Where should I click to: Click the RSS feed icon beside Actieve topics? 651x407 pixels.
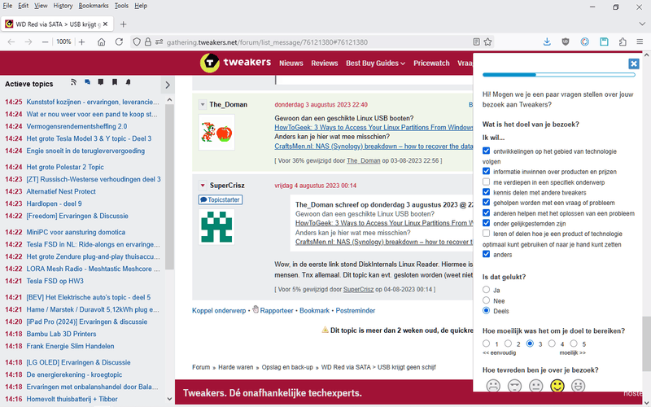(73, 82)
